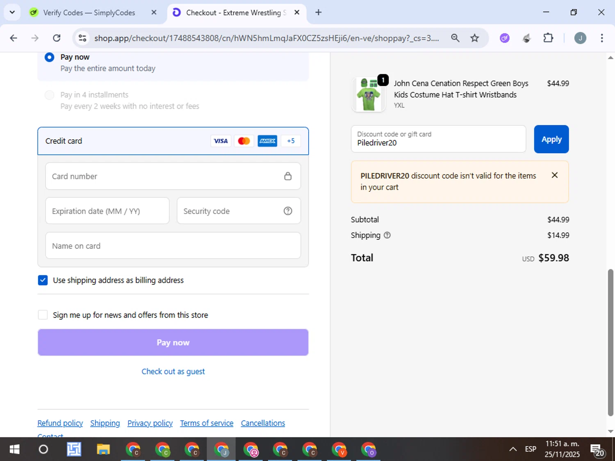The image size is (615, 461).
Task: Focus the Card number field
Action: click(x=173, y=176)
